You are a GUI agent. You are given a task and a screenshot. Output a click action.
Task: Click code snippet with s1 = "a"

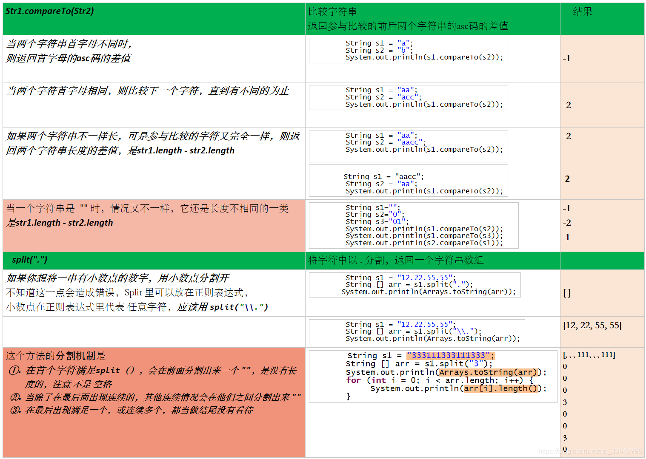tap(409, 51)
